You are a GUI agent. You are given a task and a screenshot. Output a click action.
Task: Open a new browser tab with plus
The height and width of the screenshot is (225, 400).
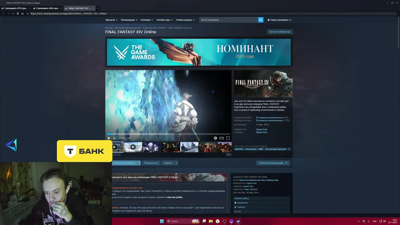97,8
